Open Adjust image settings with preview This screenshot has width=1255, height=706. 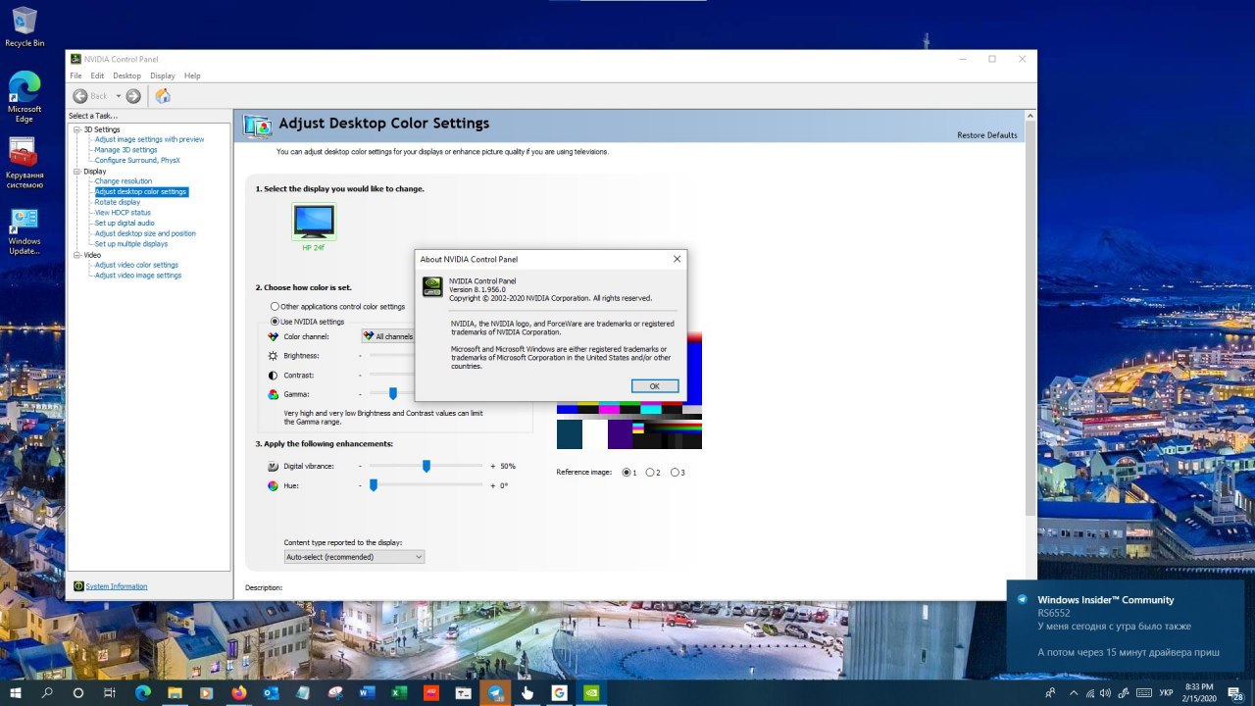tap(149, 139)
